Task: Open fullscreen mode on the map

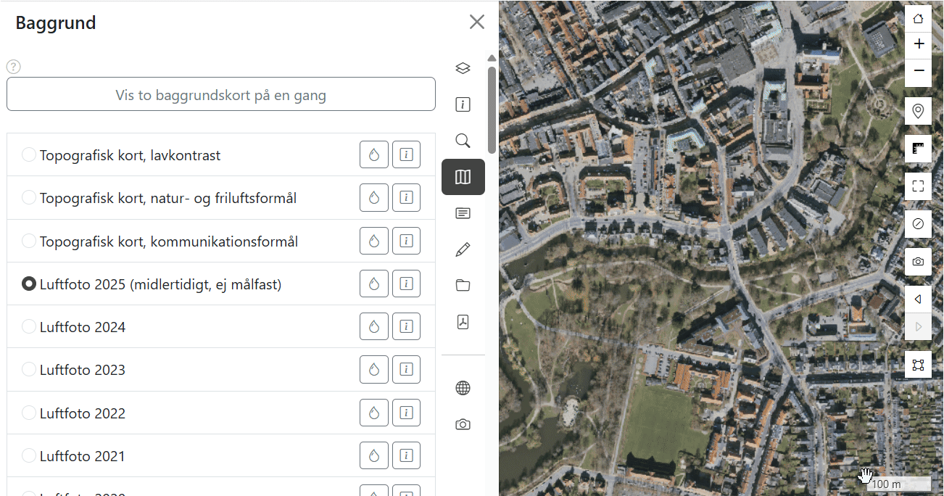Action: (x=918, y=186)
